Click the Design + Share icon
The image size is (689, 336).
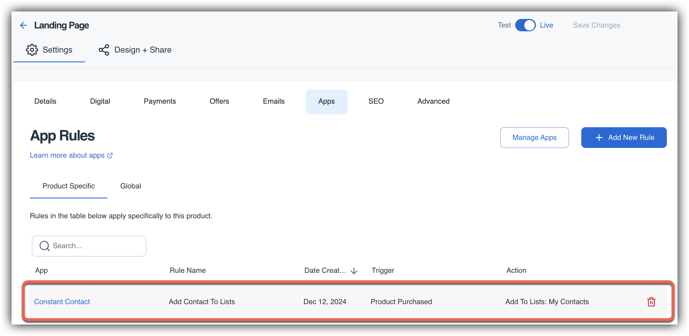104,50
